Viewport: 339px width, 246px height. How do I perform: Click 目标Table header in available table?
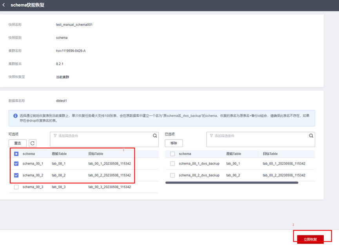click(96, 154)
